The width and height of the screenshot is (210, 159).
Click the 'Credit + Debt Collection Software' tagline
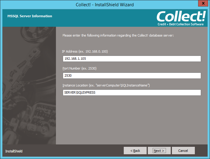181,24
